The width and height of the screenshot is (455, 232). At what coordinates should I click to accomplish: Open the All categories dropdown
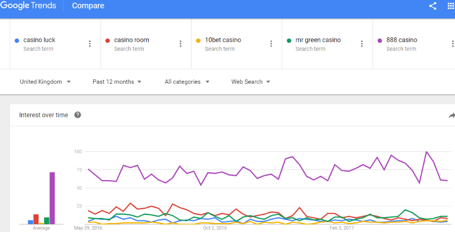pyautogui.click(x=187, y=82)
